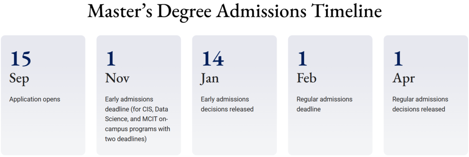Select the 14 Jan timeline card
The image size is (469, 157).
(234, 95)
